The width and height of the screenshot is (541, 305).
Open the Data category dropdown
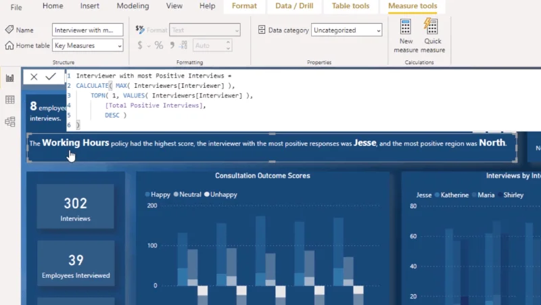[x=346, y=30]
